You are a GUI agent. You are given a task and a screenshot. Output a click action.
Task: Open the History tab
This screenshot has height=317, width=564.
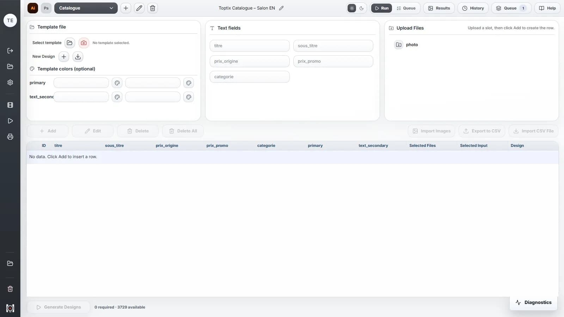point(473,8)
